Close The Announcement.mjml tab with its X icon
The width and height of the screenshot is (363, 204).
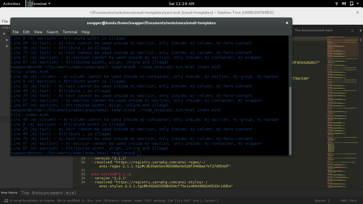[x=352, y=31]
